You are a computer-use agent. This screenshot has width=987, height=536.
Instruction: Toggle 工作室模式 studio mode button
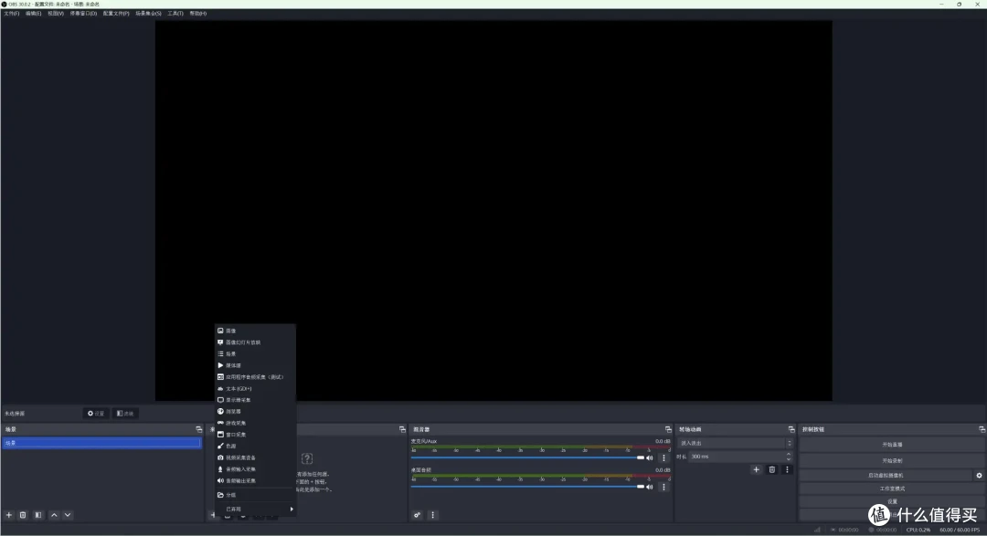892,489
